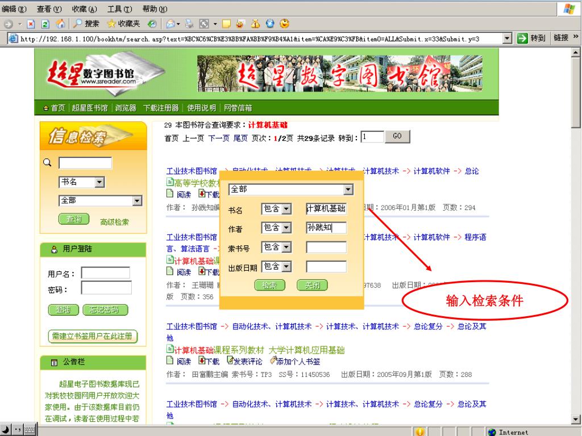
Task: Click the IE Stop toolbar icon
Action: coord(31,24)
